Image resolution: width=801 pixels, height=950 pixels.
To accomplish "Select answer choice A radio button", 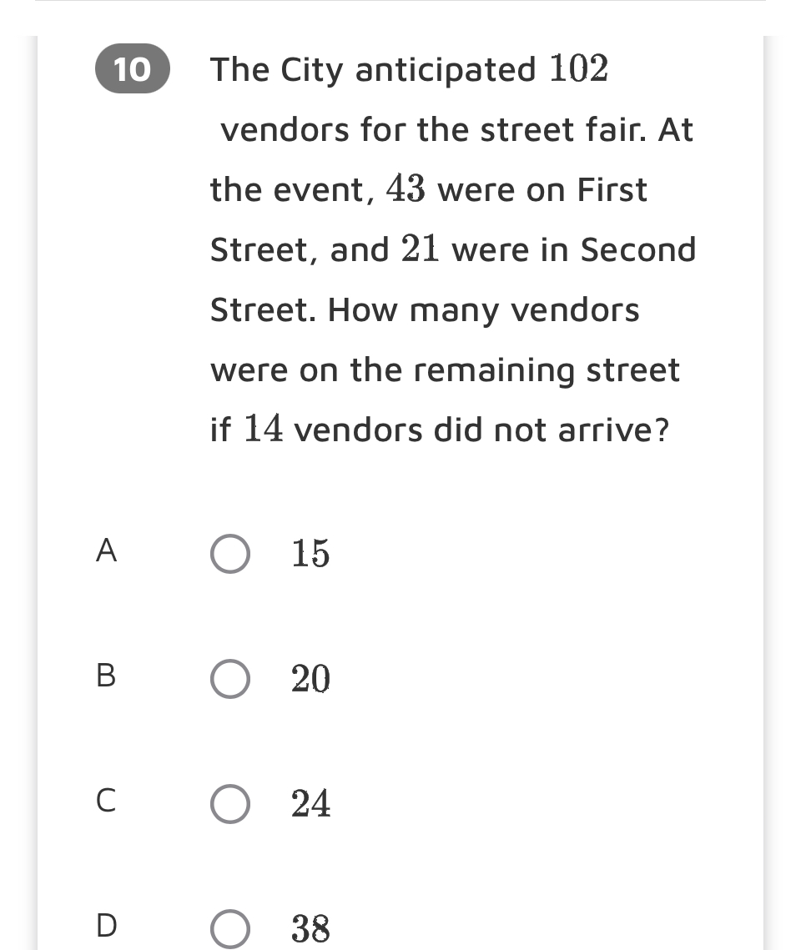I will (229, 554).
